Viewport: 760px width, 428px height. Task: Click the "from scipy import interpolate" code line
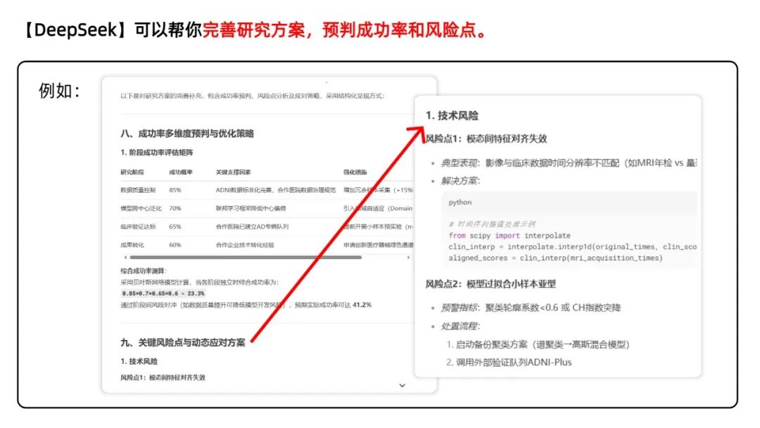point(509,236)
